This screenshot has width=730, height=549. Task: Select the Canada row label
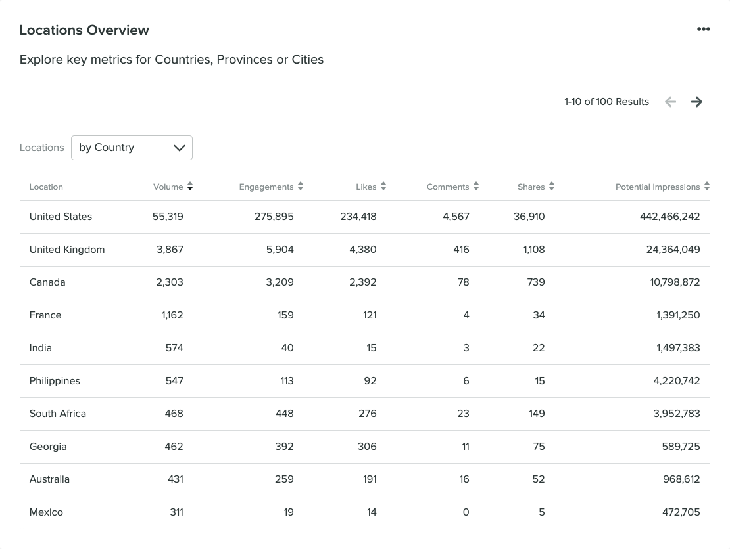point(47,282)
